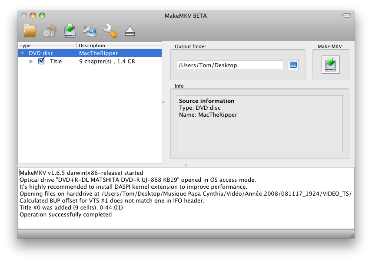
Task: Click the save to harddrive toolbar icon
Action: click(x=70, y=31)
